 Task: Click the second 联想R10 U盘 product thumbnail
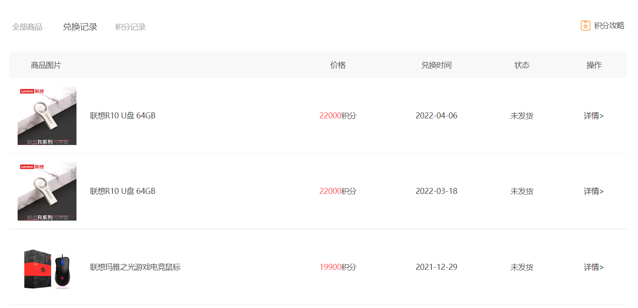click(x=47, y=191)
